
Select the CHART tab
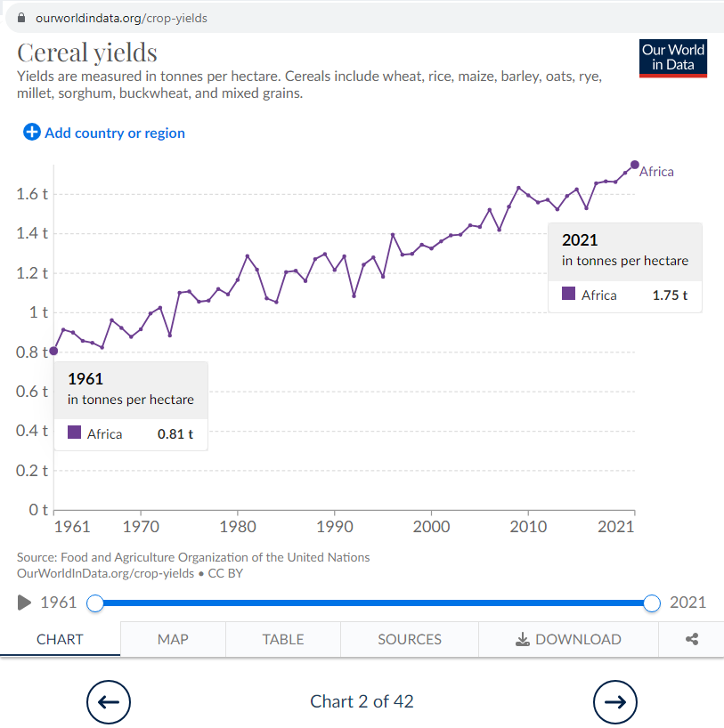tap(60, 639)
